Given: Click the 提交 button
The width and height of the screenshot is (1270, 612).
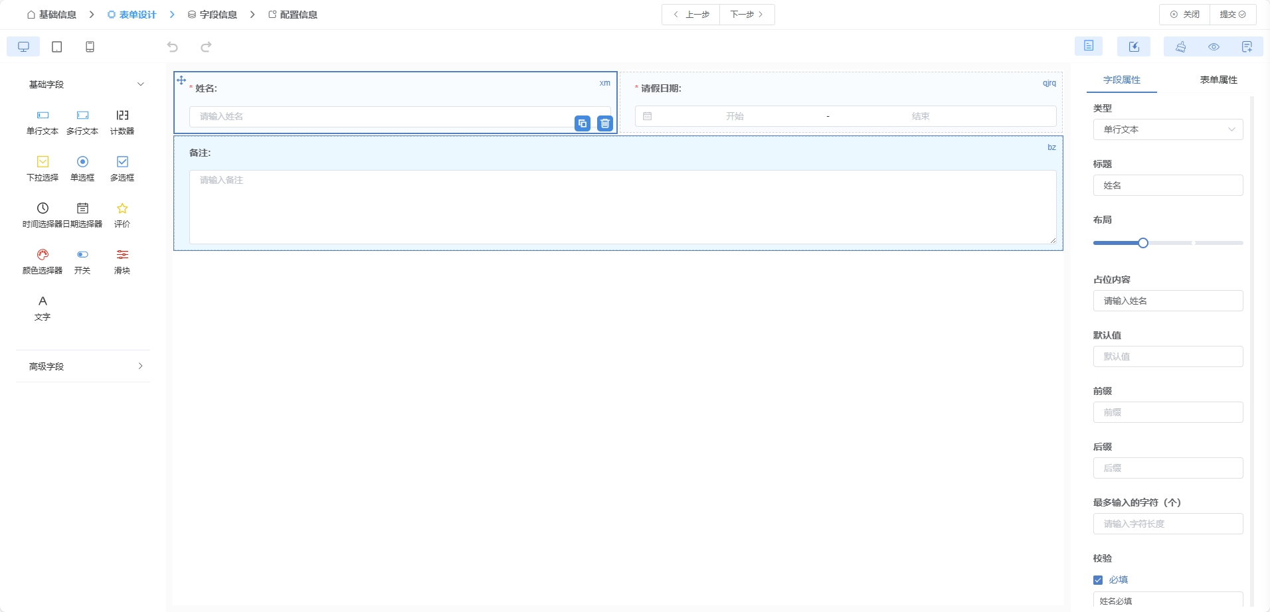Looking at the screenshot, I should (x=1233, y=15).
